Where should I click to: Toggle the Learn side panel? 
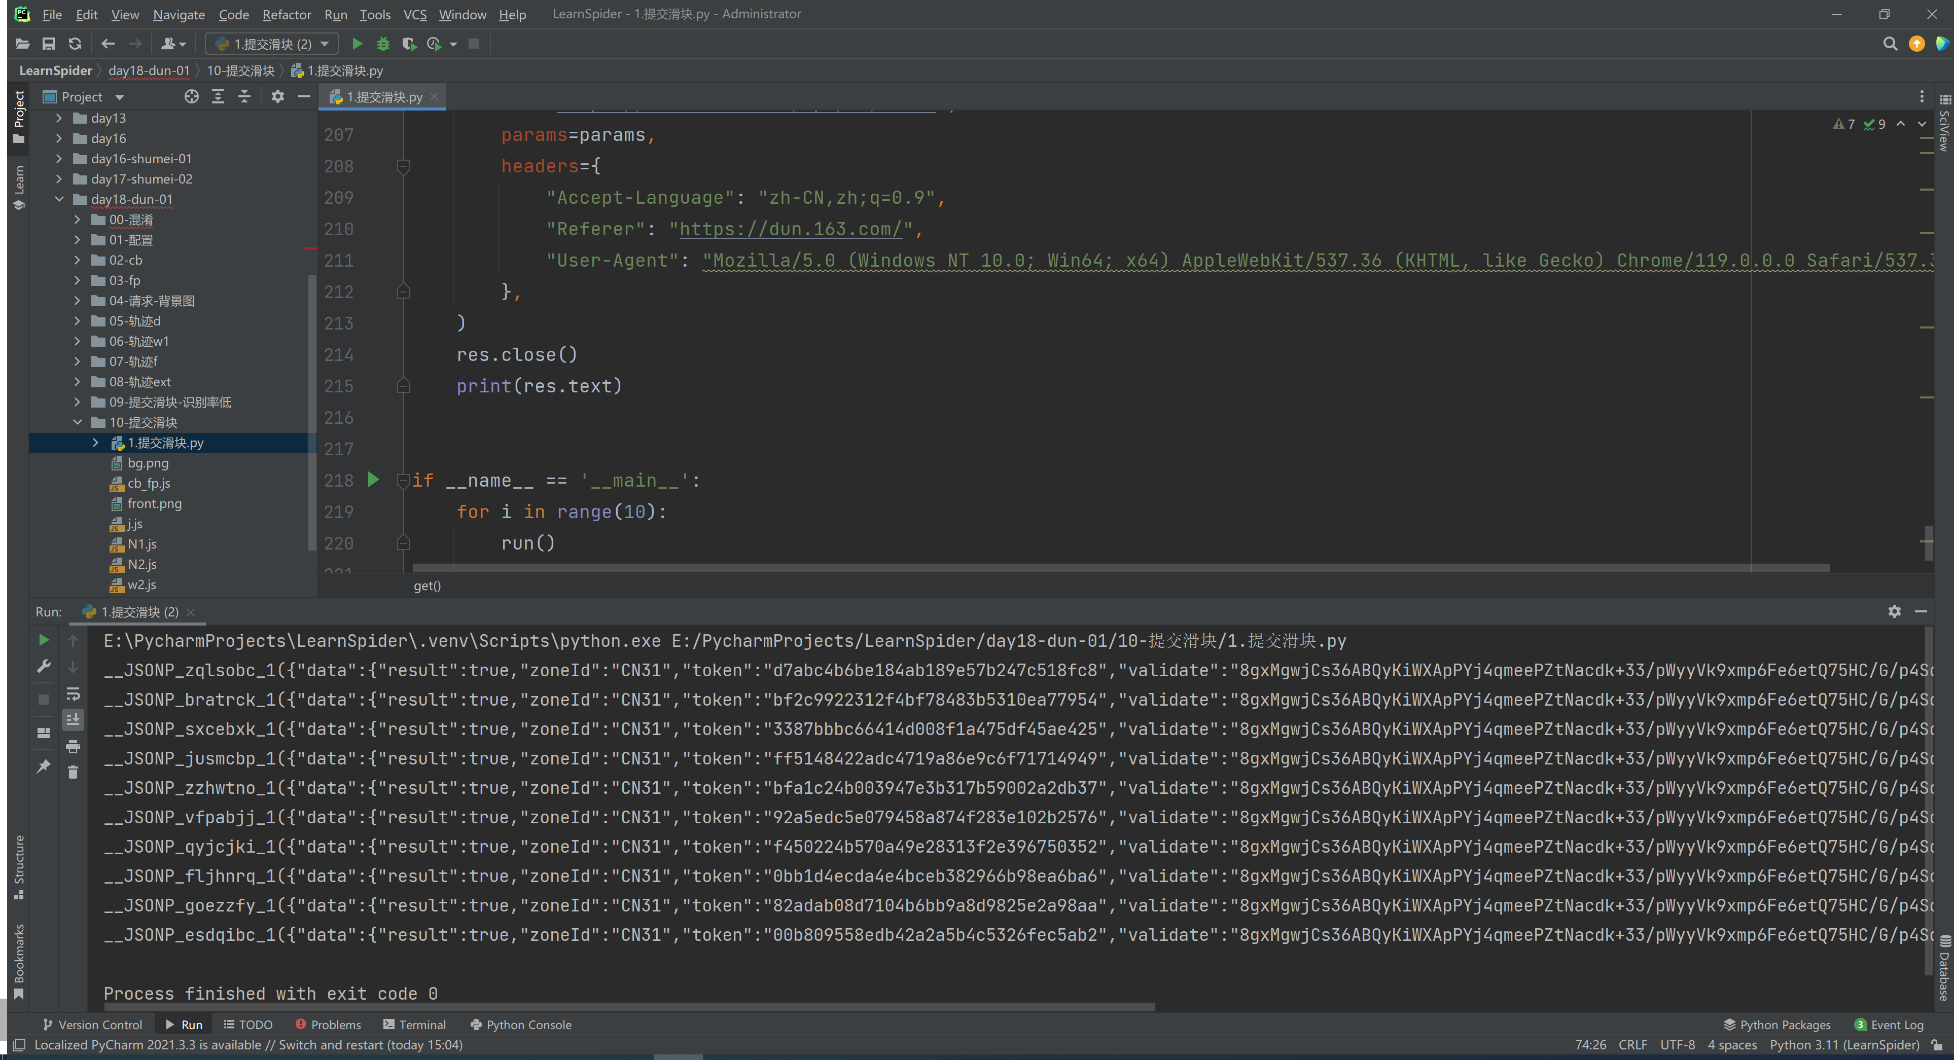tap(19, 187)
